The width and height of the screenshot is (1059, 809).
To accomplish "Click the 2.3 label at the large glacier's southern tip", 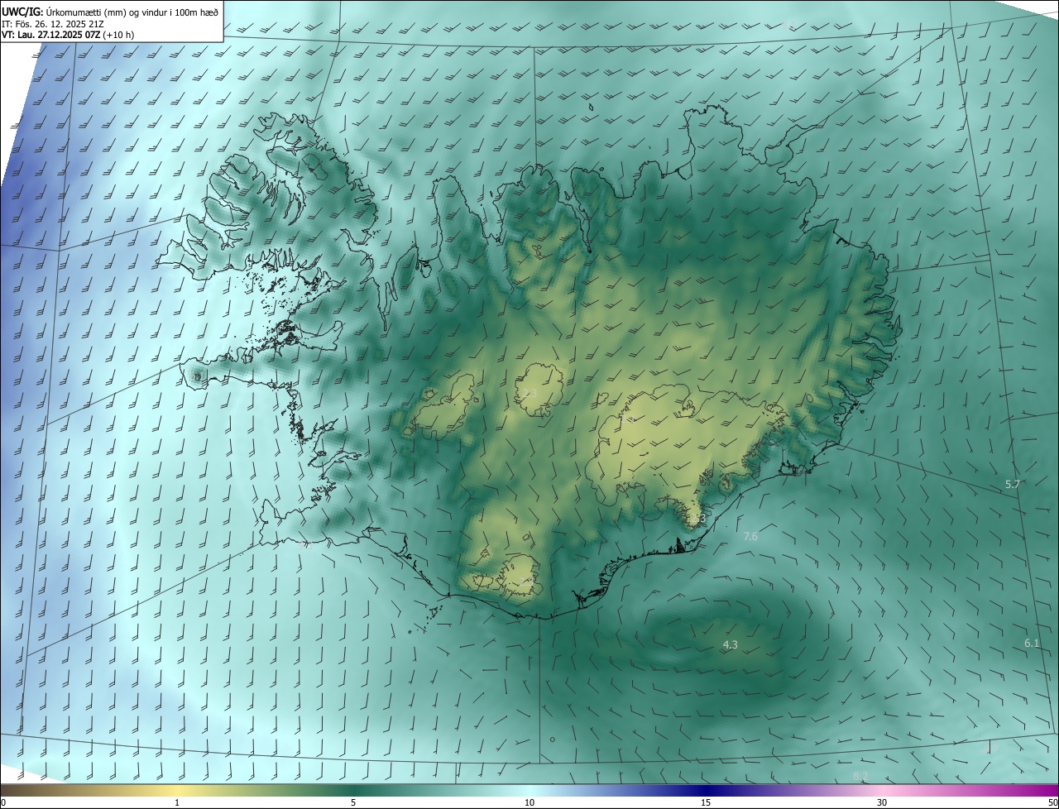I will tap(697, 518).
